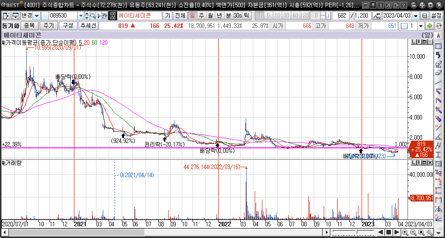Open the 주기 sync tab
This screenshot has width=445, height=238.
pos(48,26)
